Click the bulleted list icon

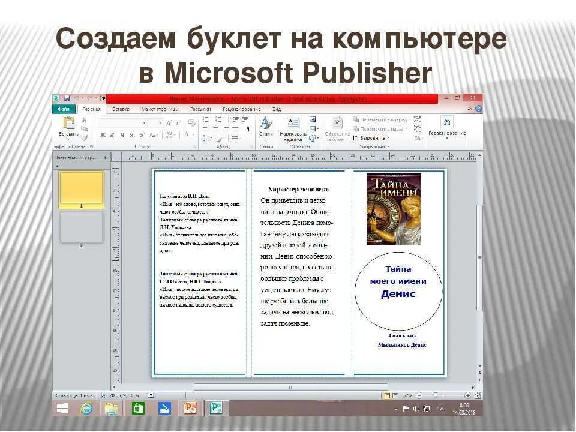[207, 120]
